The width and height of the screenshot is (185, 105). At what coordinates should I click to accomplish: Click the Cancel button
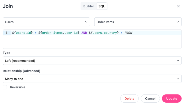pyautogui.click(x=150, y=98)
